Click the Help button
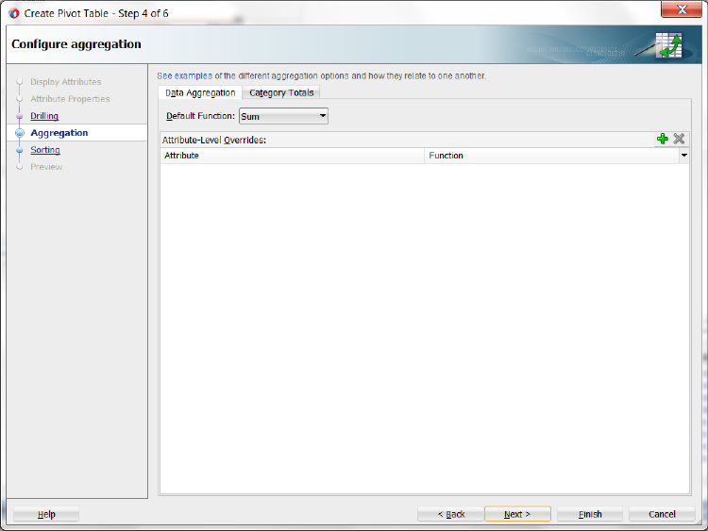708x531 pixels. coord(46,514)
